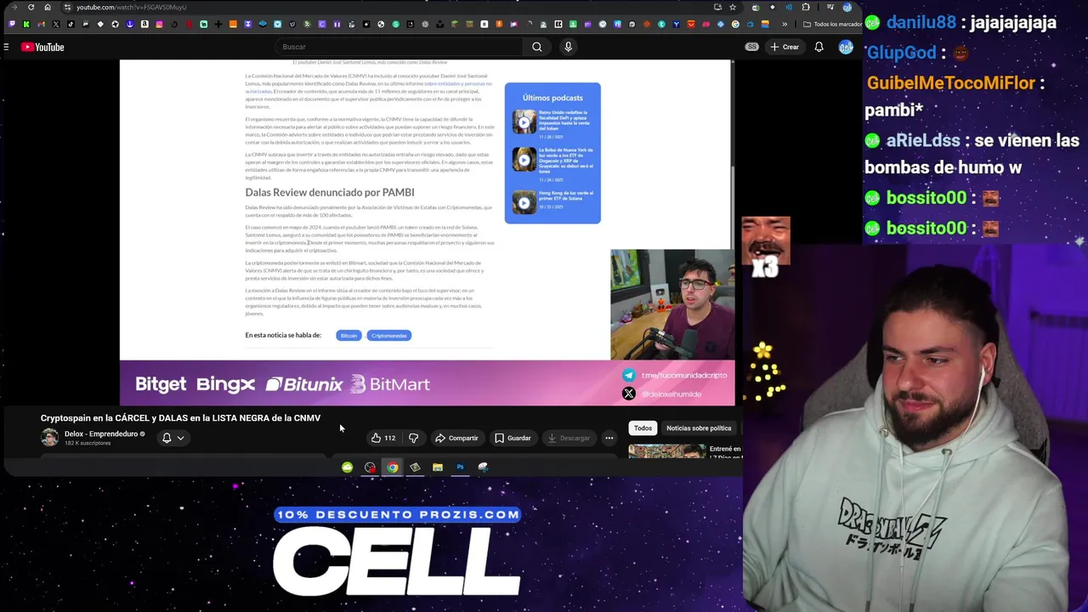Viewport: 1088px width, 612px height.
Task: Toggle the channel subscription notification bell
Action: [x=167, y=438]
